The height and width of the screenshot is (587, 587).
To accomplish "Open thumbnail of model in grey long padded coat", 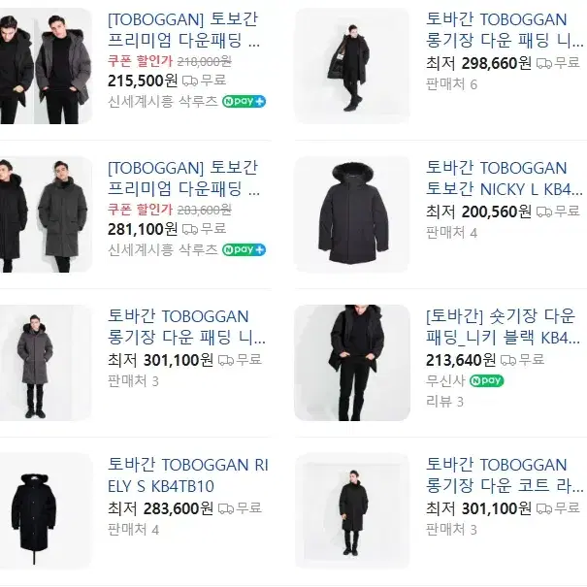I will pos(46,363).
